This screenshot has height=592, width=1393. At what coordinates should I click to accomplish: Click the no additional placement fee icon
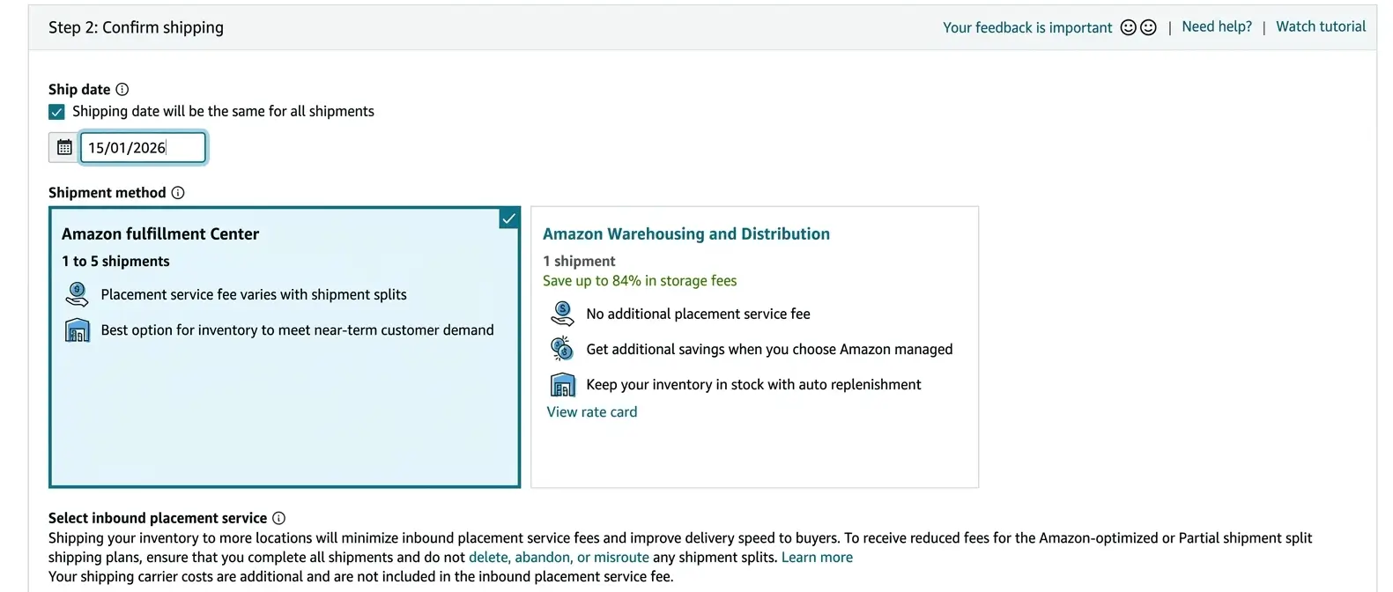tap(562, 314)
